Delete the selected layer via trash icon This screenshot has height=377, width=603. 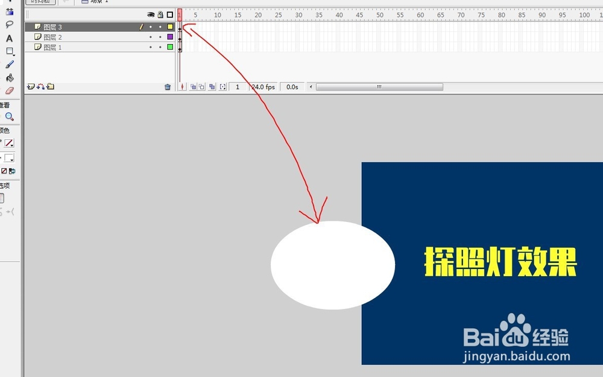[167, 86]
